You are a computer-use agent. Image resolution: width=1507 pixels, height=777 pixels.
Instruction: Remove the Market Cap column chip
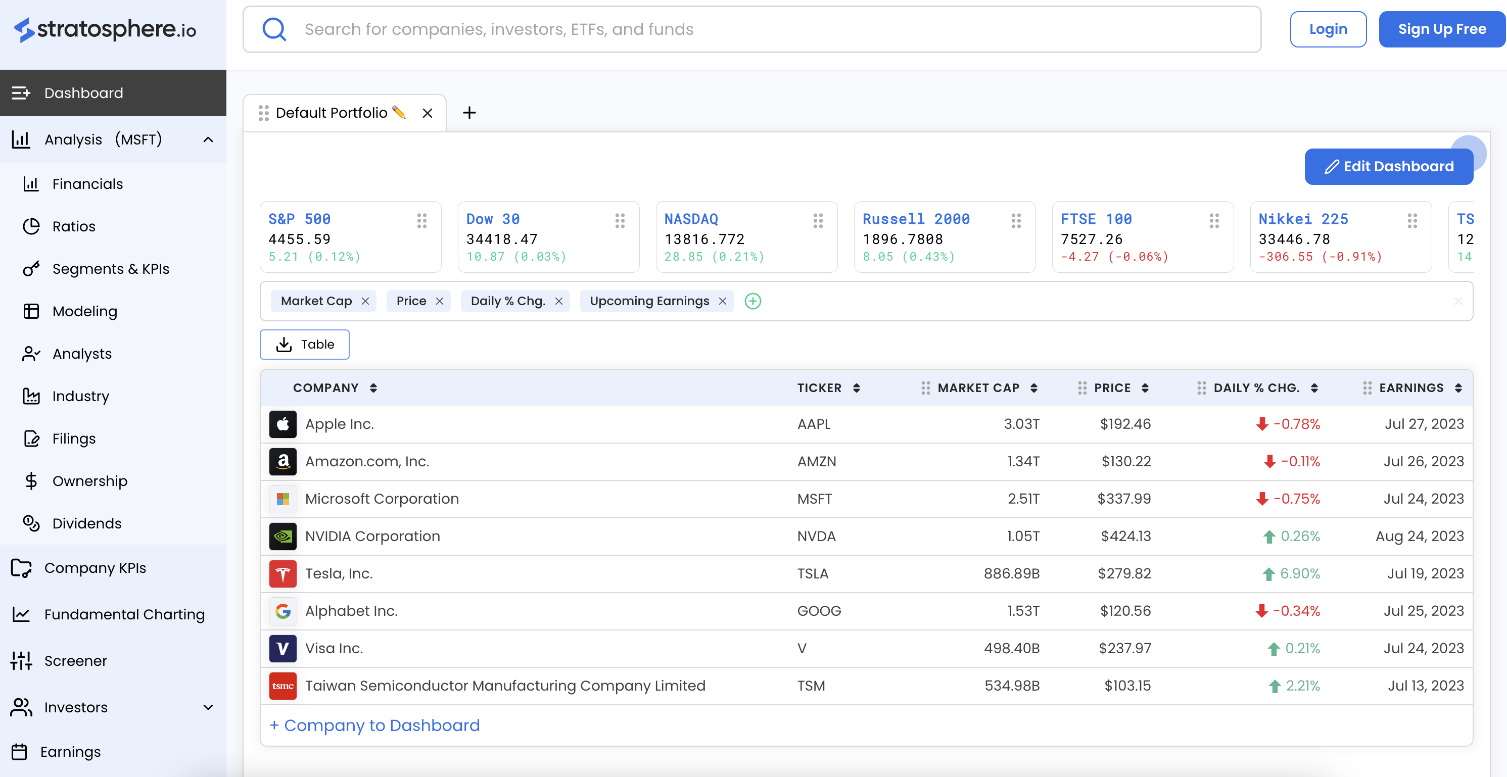(x=366, y=301)
